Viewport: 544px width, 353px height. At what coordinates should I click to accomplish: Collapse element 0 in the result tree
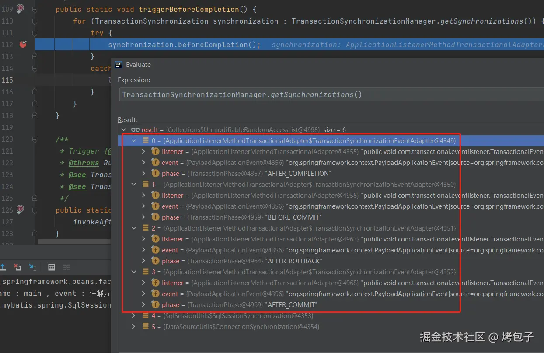[x=134, y=141]
